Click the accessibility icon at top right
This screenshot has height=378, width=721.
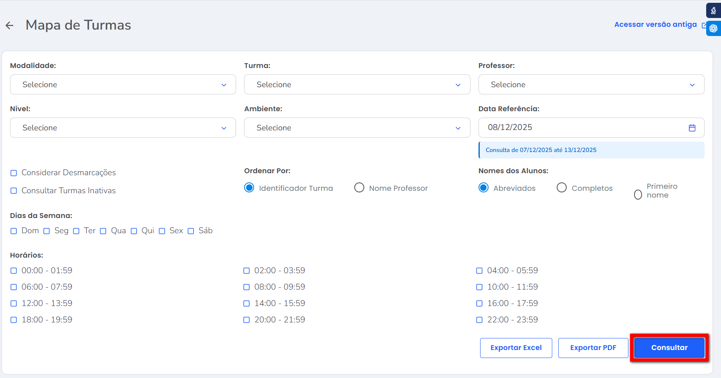click(x=713, y=11)
